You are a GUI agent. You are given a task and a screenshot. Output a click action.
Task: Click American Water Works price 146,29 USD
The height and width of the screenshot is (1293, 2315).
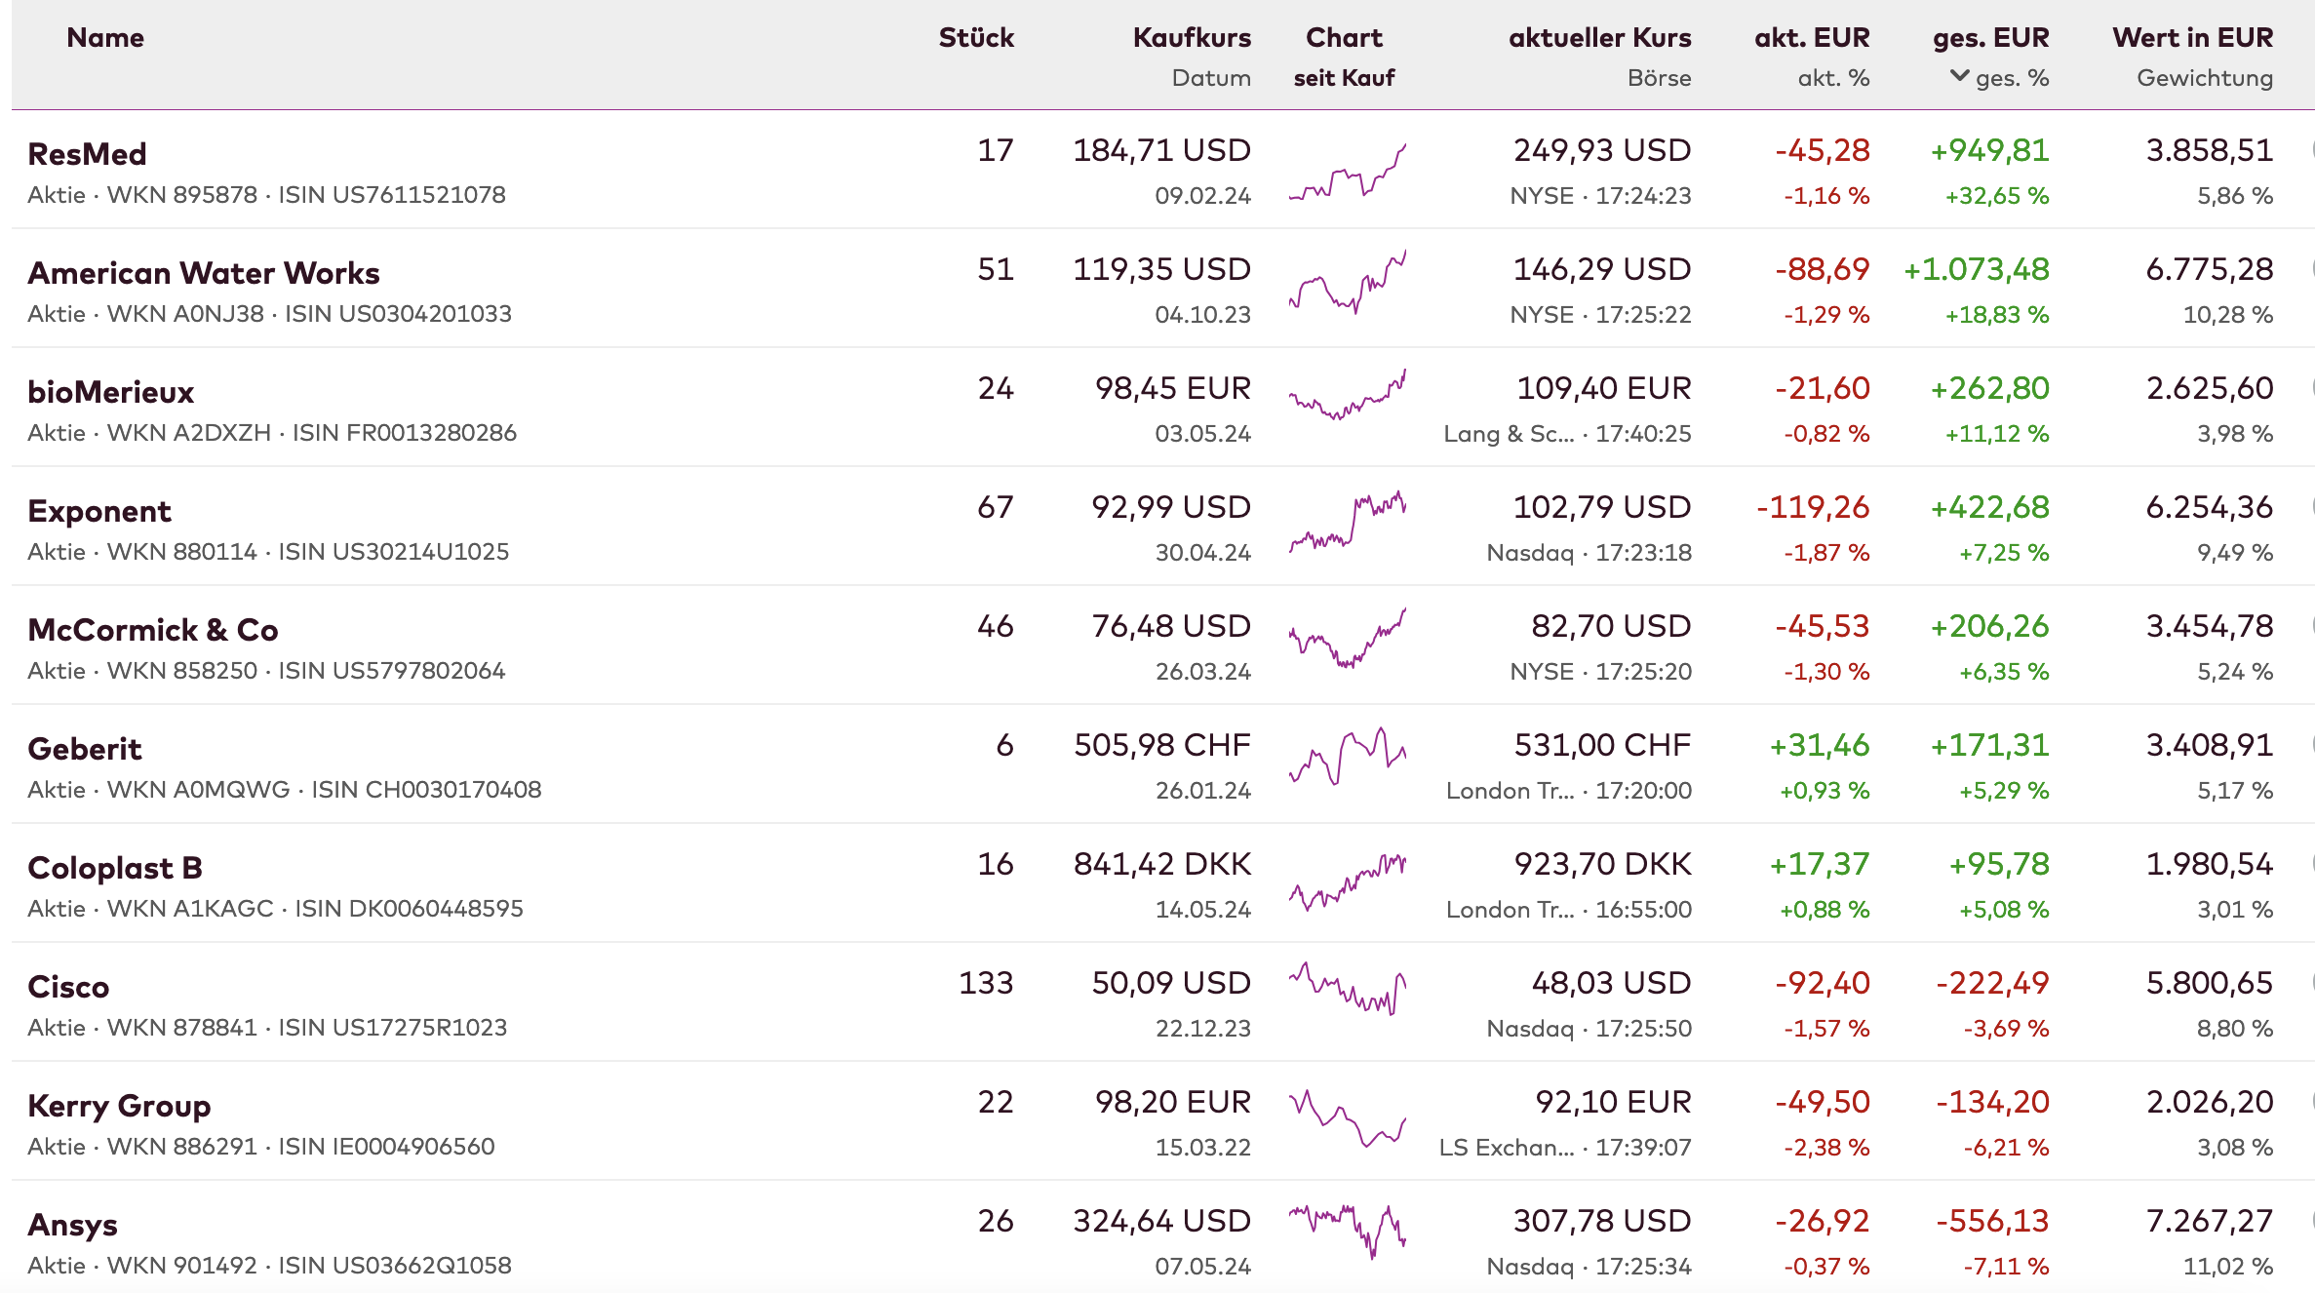(1601, 269)
